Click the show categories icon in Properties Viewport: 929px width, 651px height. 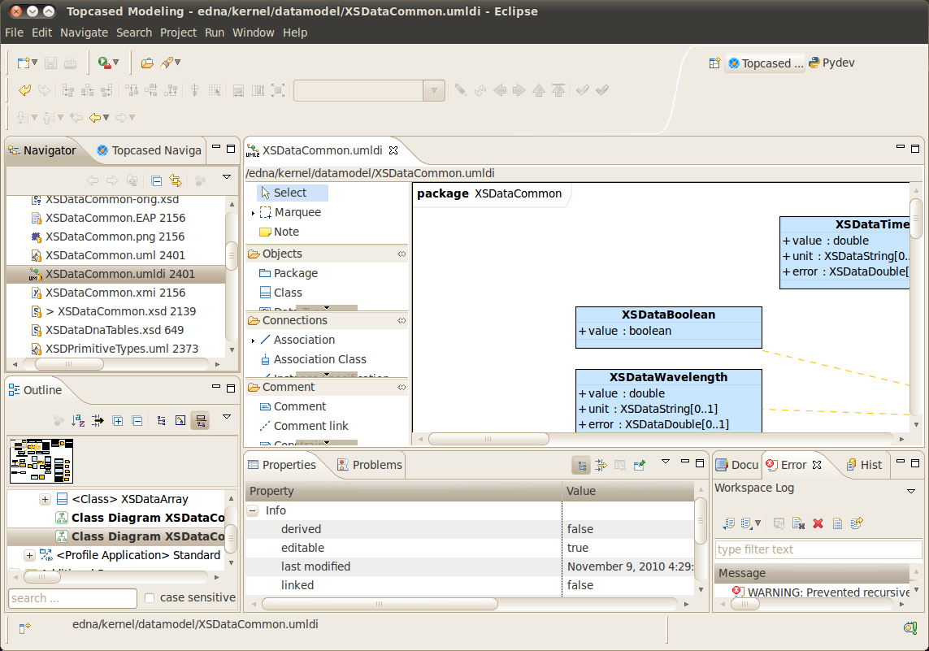(x=582, y=466)
